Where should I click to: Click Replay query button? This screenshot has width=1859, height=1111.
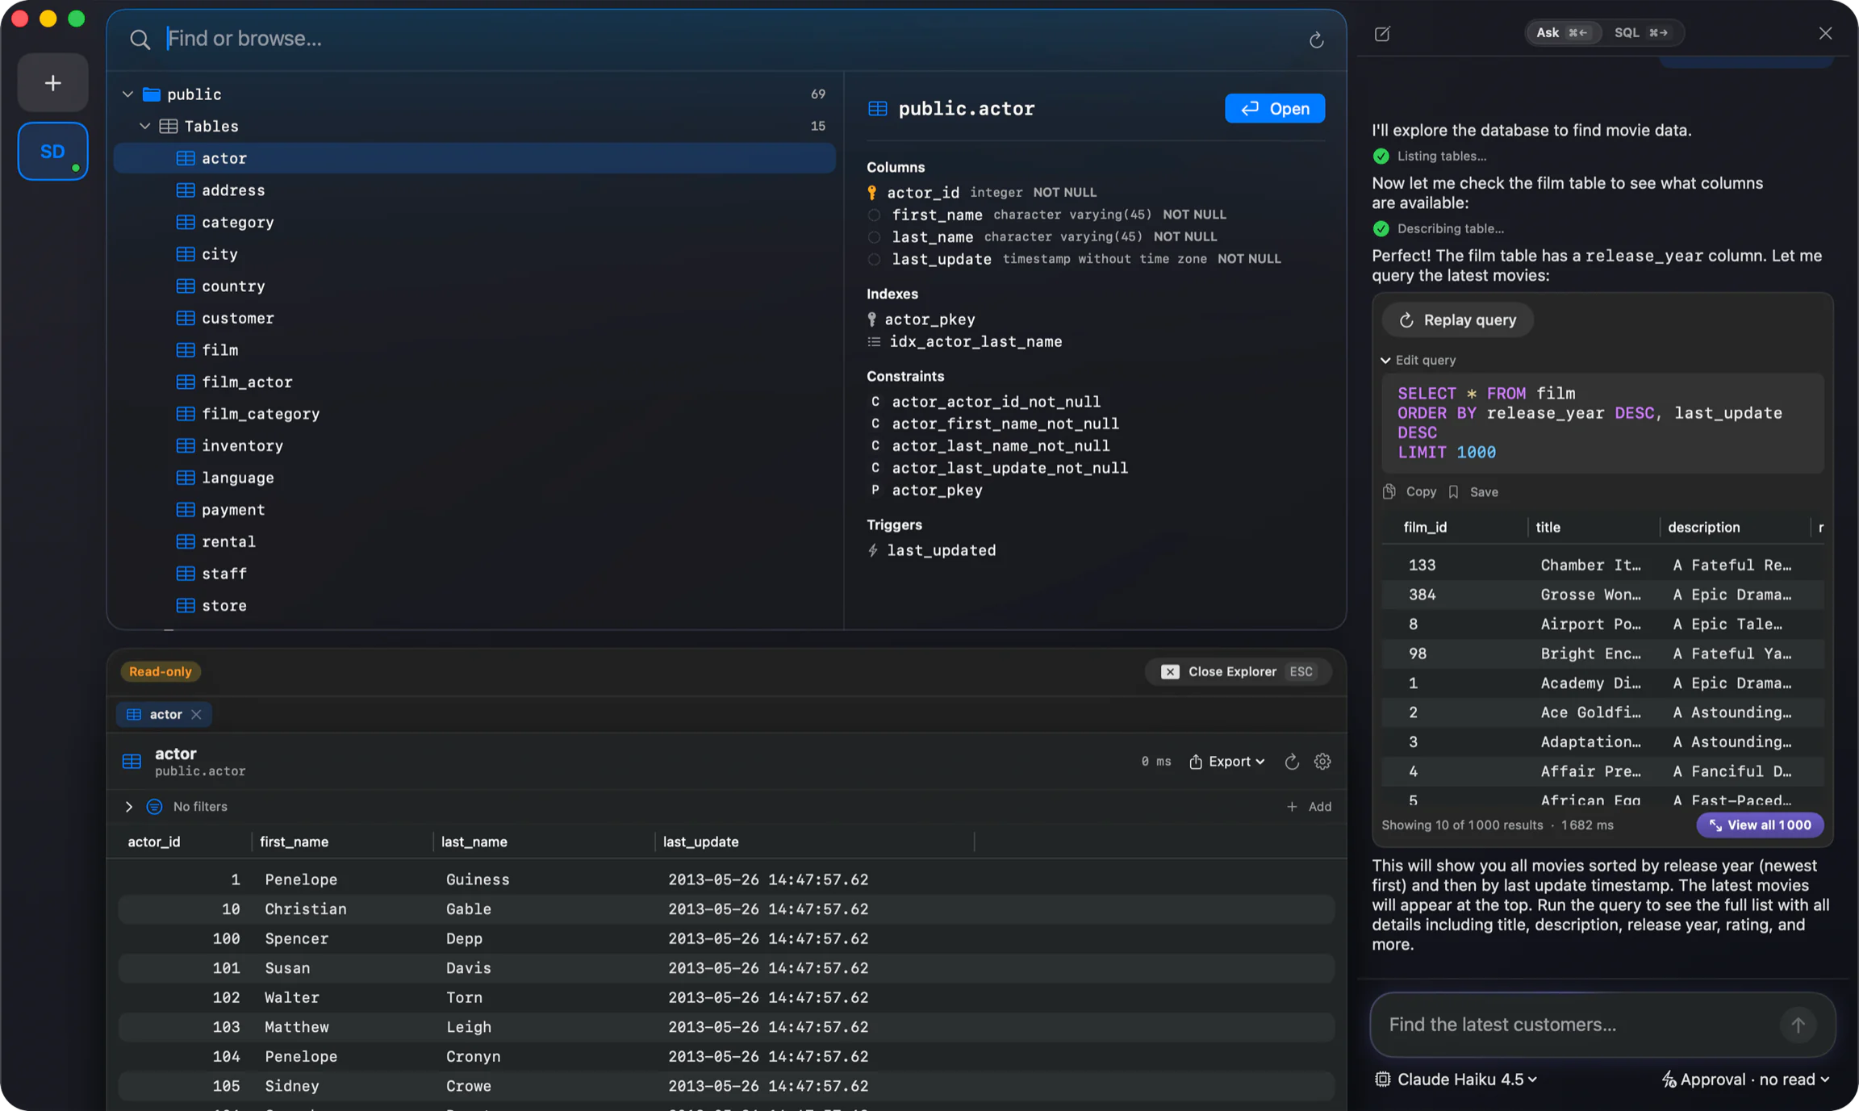(x=1457, y=320)
